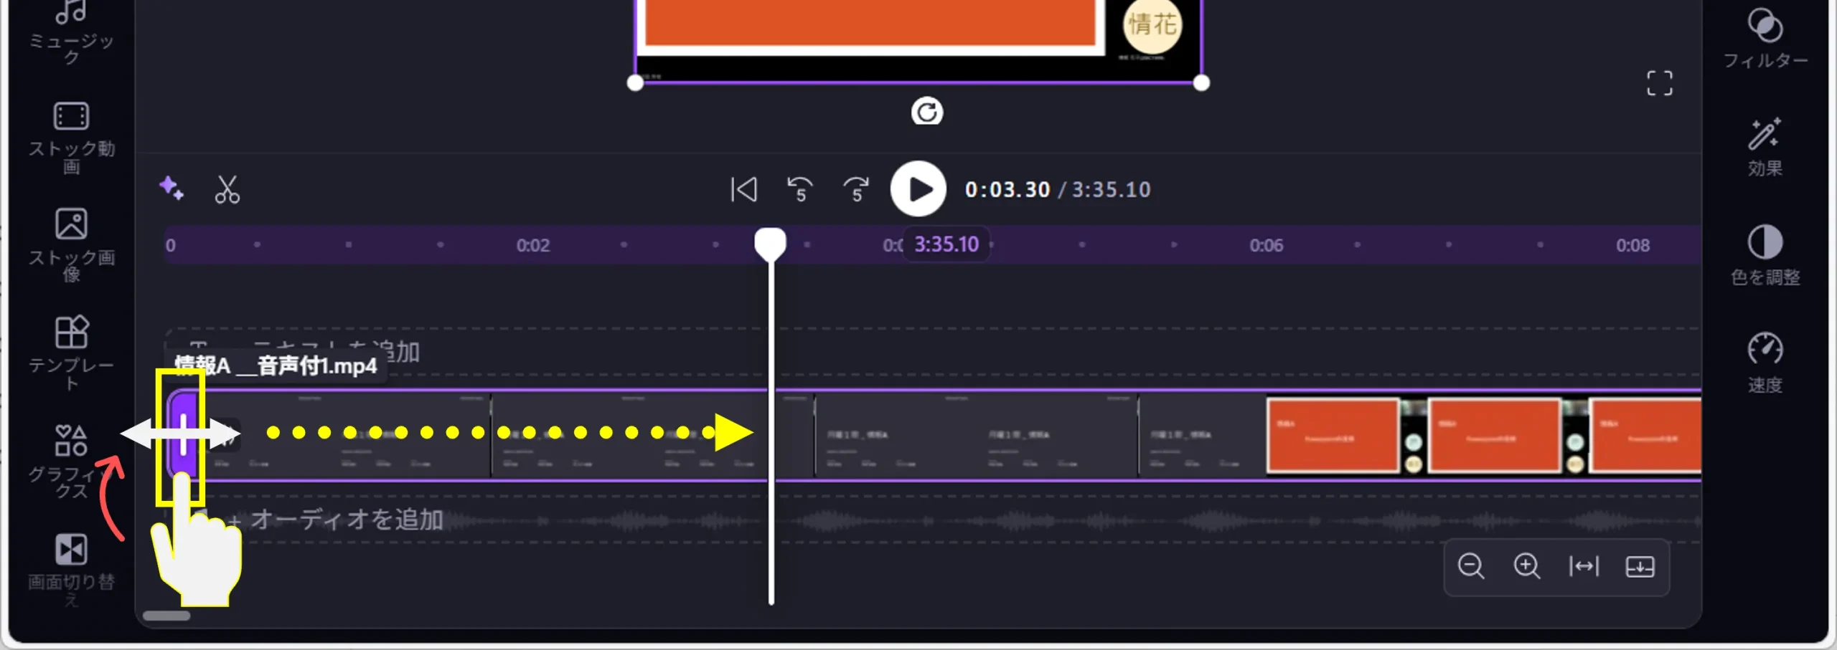Image resolution: width=1837 pixels, height=650 pixels.
Task: Open the 効果 (Effects) panel
Action: [1765, 147]
